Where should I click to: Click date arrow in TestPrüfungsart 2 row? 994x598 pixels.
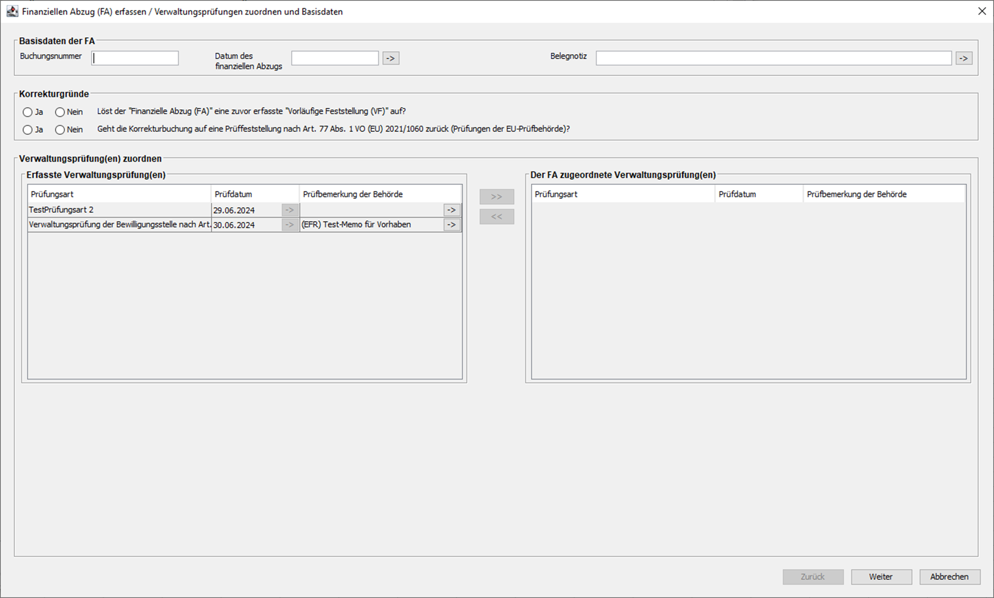coord(290,210)
